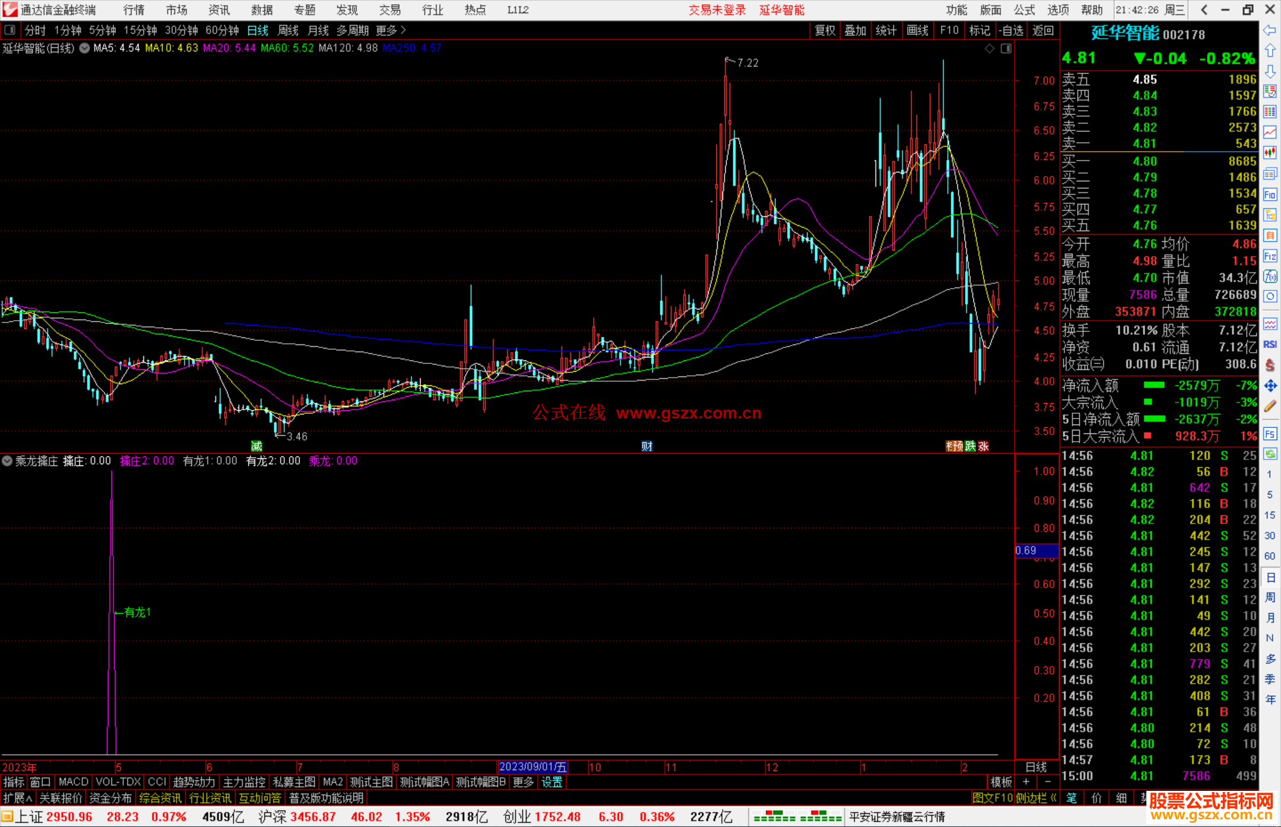1281x827 pixels.
Task: Open the 公式 menu
Action: (1024, 9)
